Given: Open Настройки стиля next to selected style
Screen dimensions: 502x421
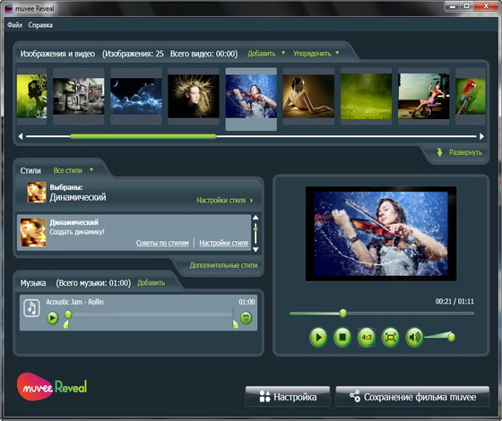Looking at the screenshot, I should (224, 201).
